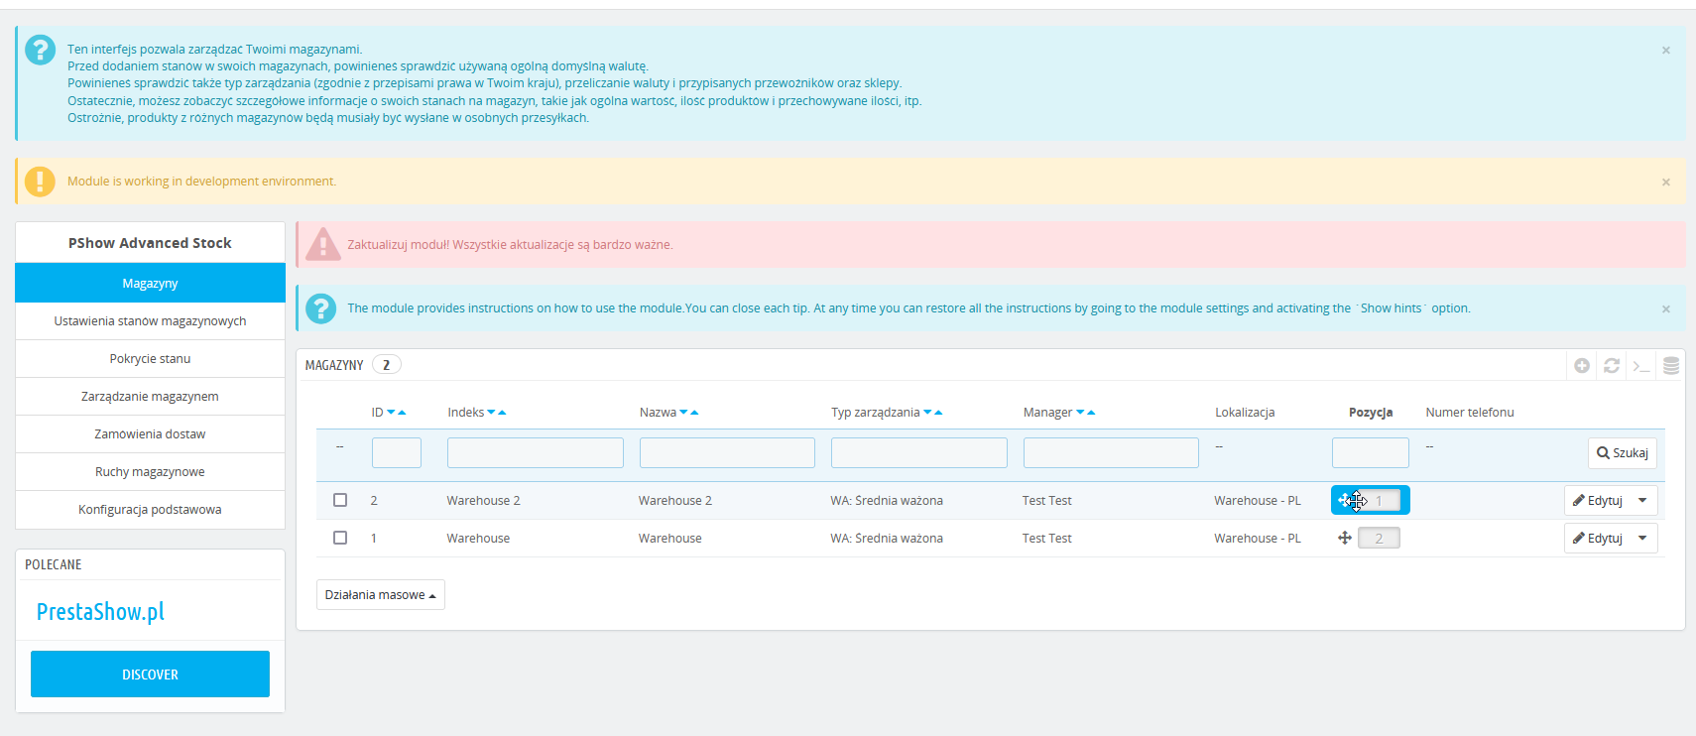Screen dimensions: 1696x736
Task: Open the SQL query terminal icon
Action: coord(1641,366)
